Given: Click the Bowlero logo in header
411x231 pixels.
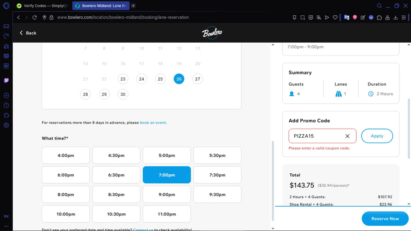Looking at the screenshot, I should coord(212,33).
